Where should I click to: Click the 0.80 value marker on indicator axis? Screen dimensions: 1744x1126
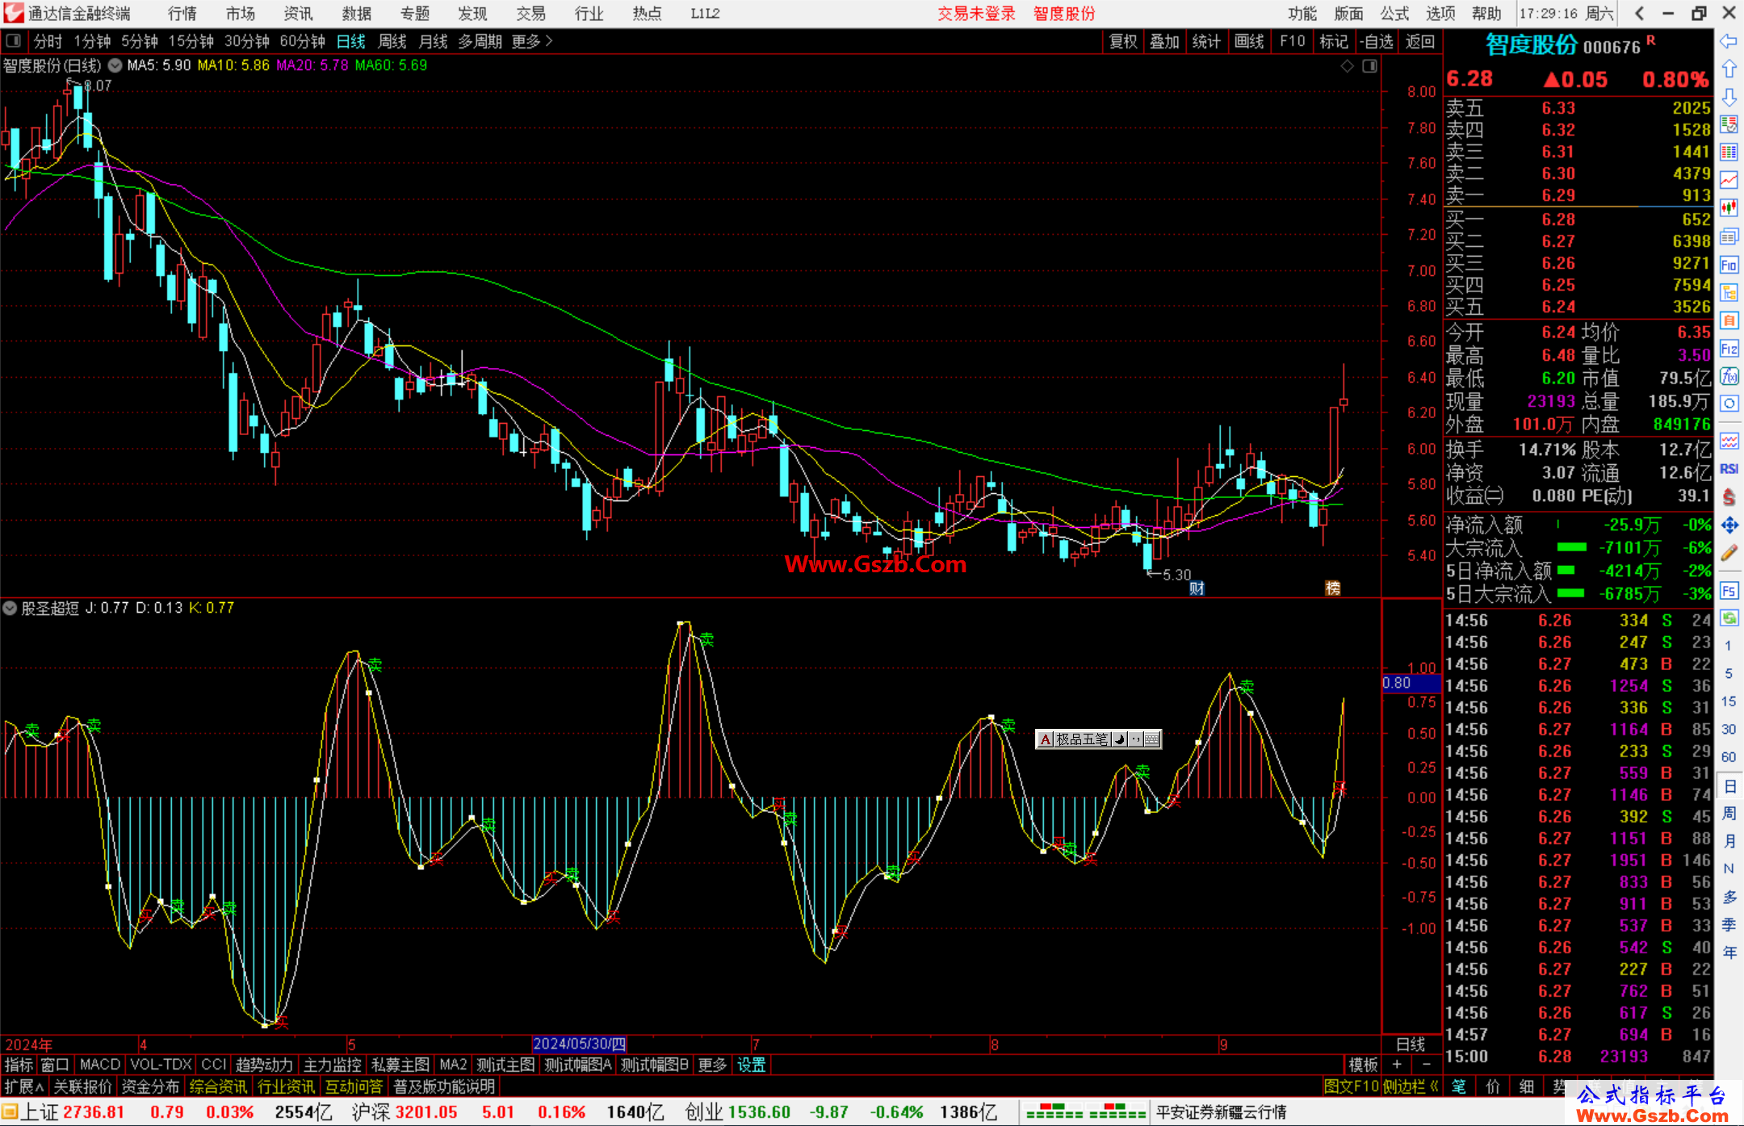[1411, 683]
